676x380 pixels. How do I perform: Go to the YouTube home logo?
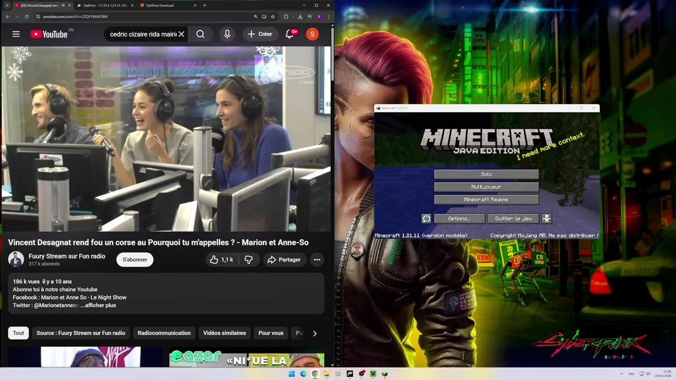49,34
